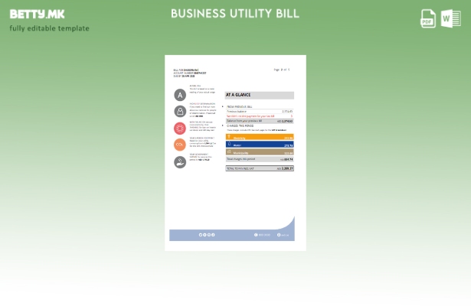Click the FROM PREVIOUS BILL heading
Viewport: 471px width, 306px height.
(x=239, y=106)
